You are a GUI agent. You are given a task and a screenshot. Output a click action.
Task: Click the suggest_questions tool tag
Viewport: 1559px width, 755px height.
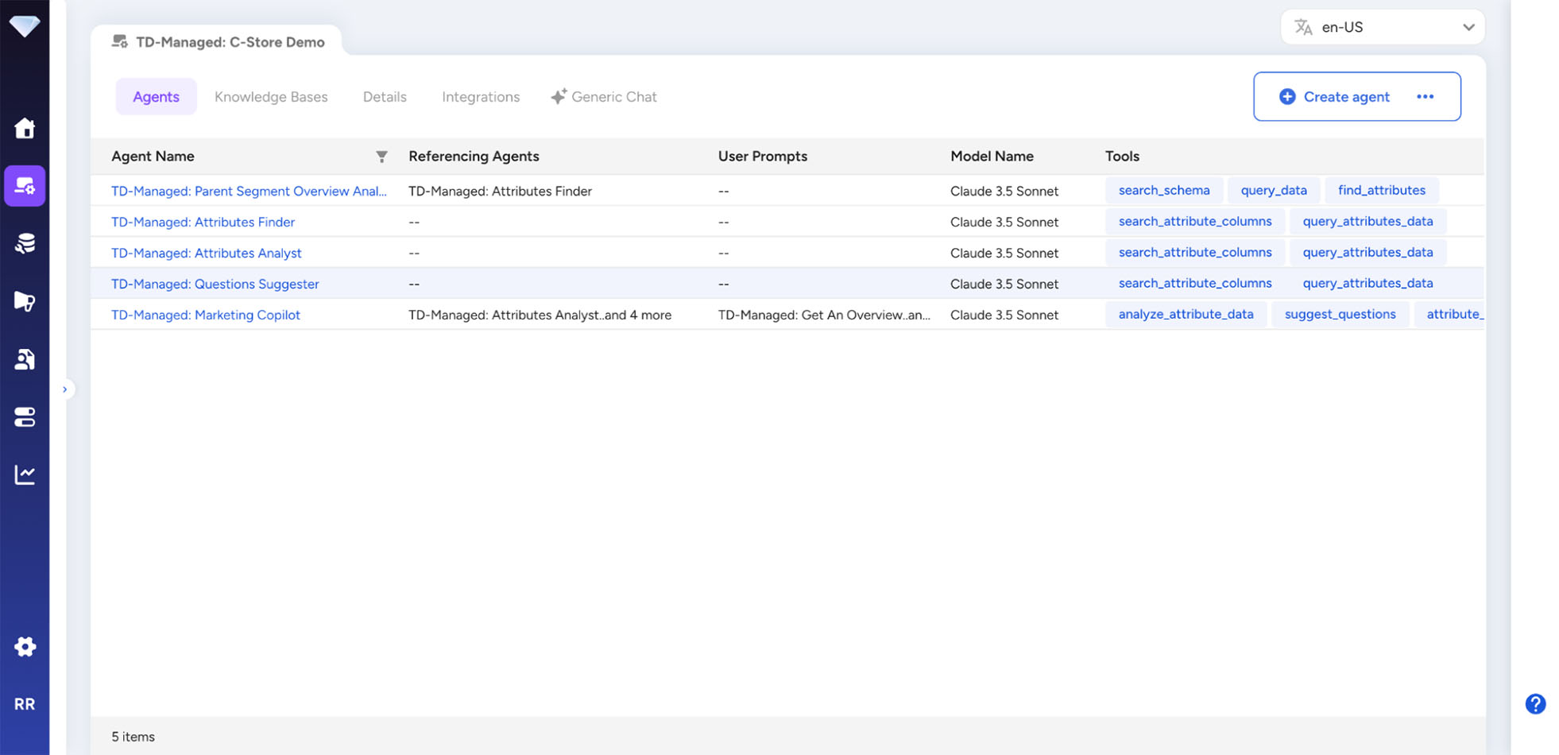[x=1340, y=314]
